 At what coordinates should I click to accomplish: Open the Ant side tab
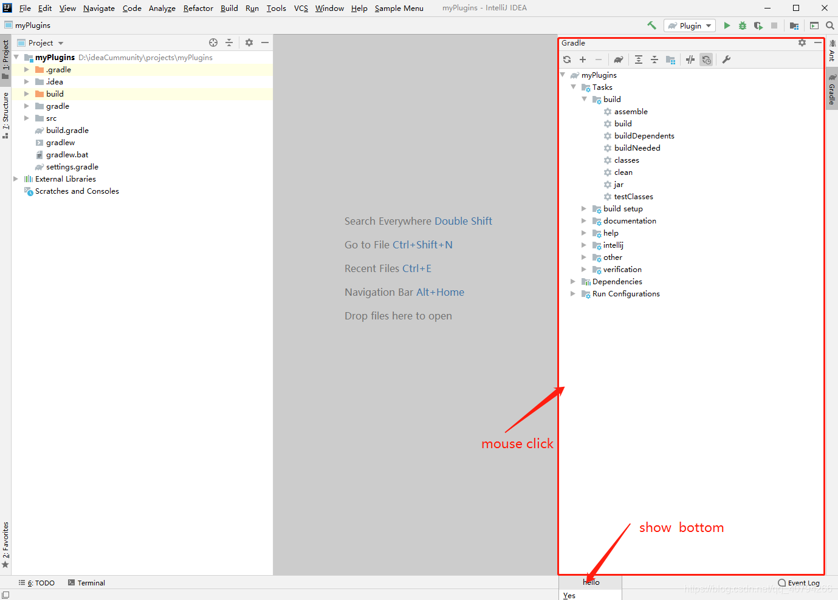tap(832, 50)
